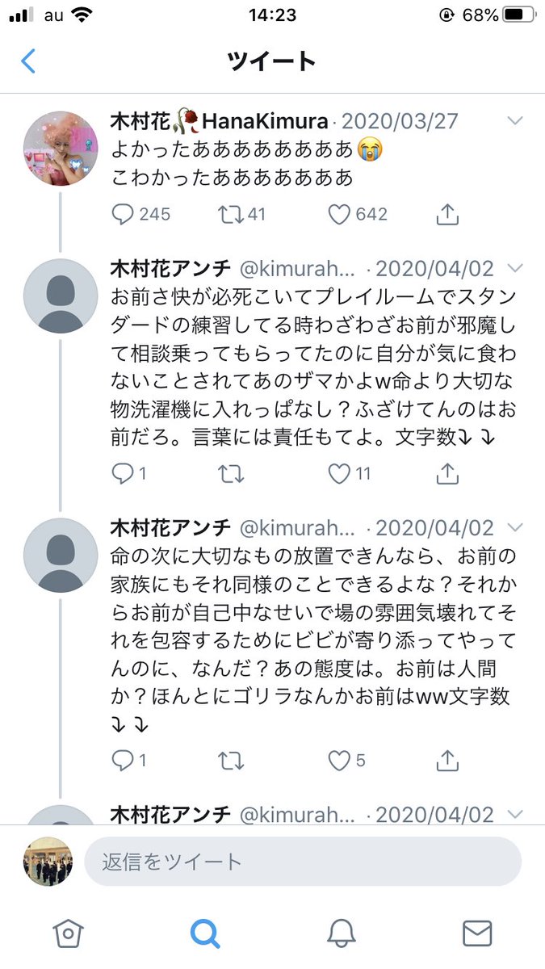The height and width of the screenshot is (969, 545).
Task: Tap the back arrow in the header
Action: (29, 61)
